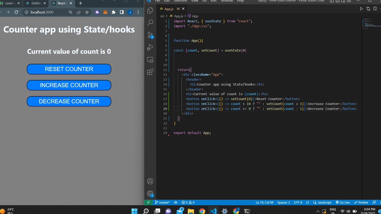The width and height of the screenshot is (381, 214).
Task: Change file encoding via UTF-8
Action: 298,202
